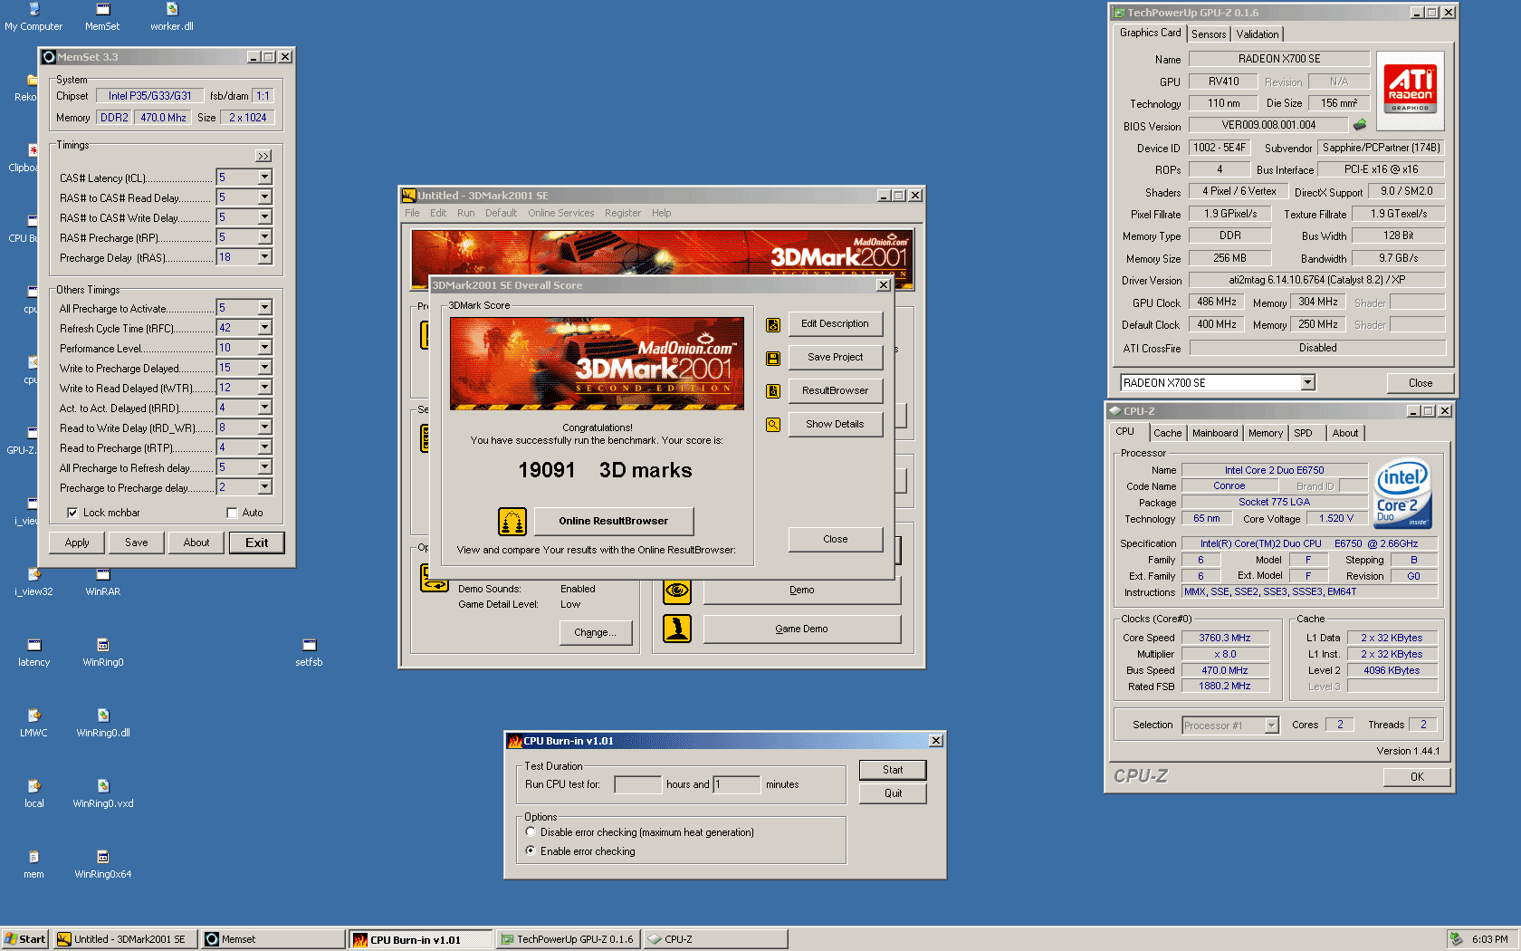This screenshot has height=951, width=1521.
Task: Open the LMWC desktop icon
Action: click(34, 723)
